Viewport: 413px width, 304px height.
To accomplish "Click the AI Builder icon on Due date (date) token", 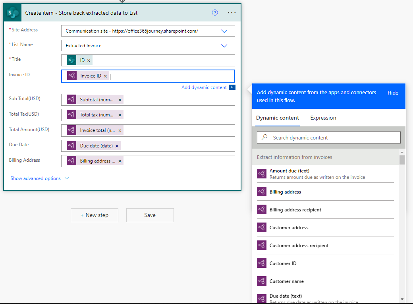I will [x=71, y=145].
